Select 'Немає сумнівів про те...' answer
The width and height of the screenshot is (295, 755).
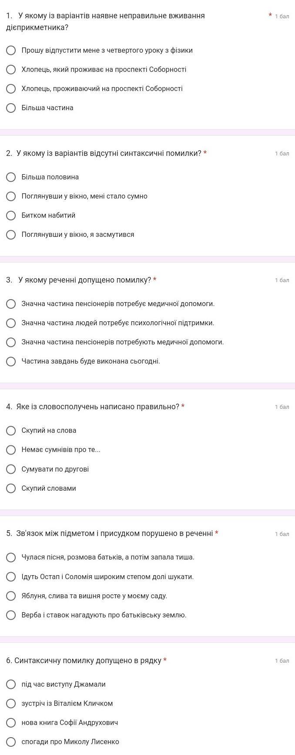click(x=11, y=450)
